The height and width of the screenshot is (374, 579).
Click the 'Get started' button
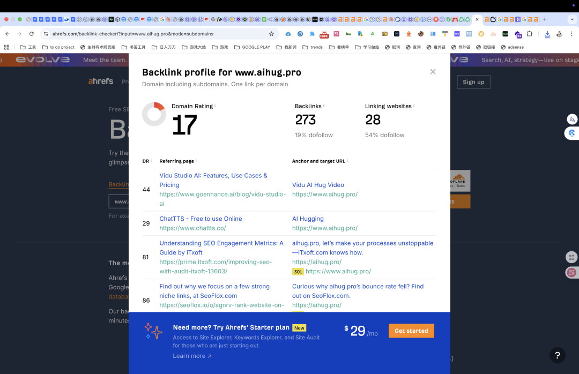coord(411,331)
